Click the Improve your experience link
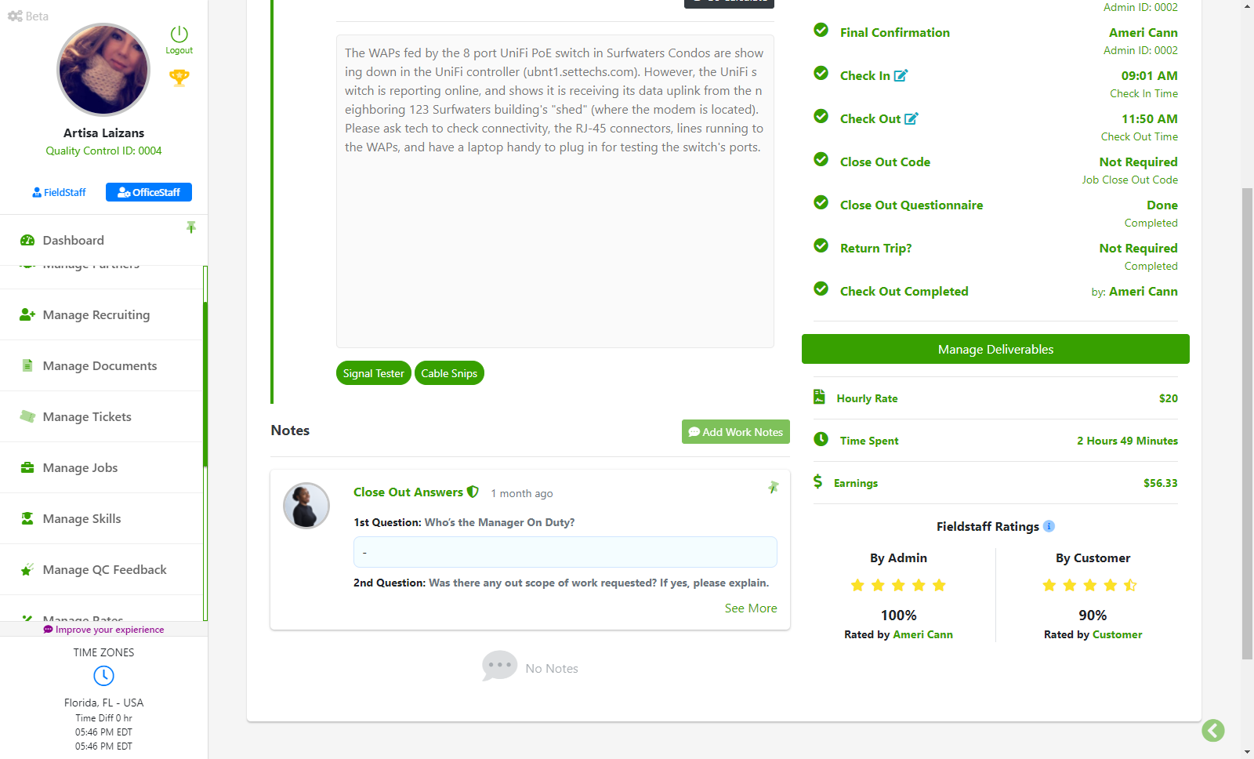The height and width of the screenshot is (759, 1254). click(x=103, y=630)
